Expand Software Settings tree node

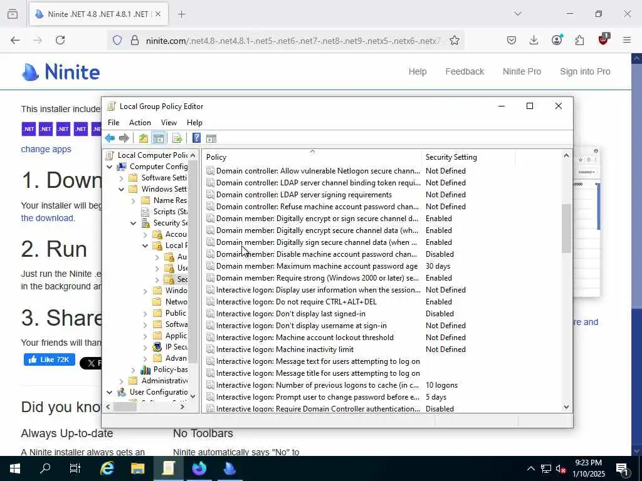tap(121, 178)
